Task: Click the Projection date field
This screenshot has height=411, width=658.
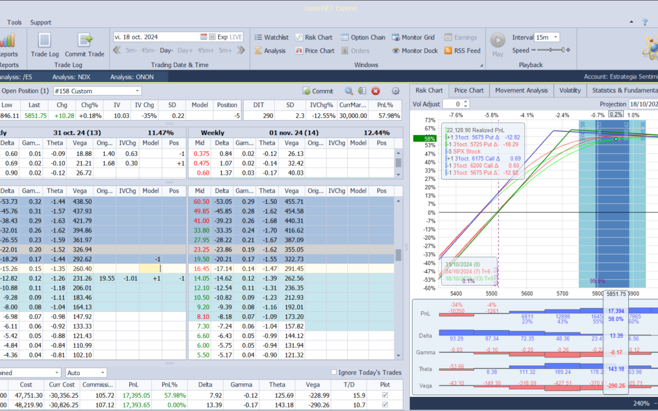Action: [643, 104]
